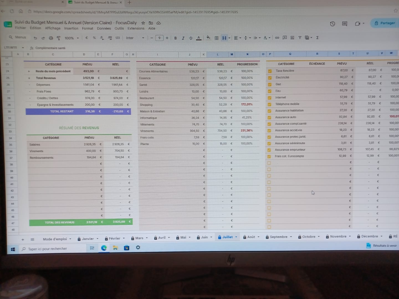Image resolution: width=399 pixels, height=299 pixels.
Task: Open the comments panel icon
Action: tap(344, 24)
